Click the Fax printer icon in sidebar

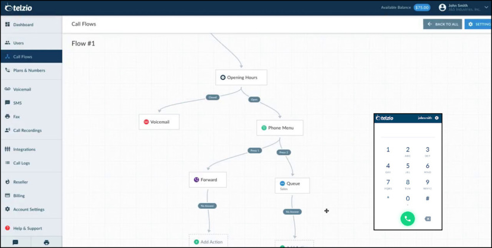pyautogui.click(x=8, y=117)
